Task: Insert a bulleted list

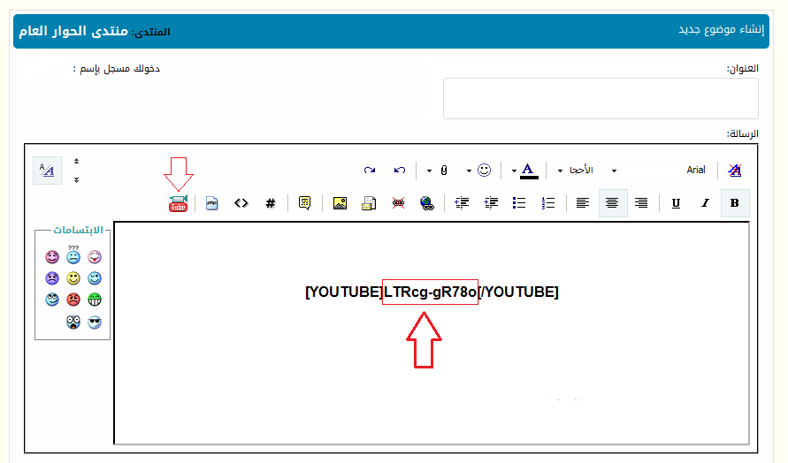Action: [x=519, y=203]
